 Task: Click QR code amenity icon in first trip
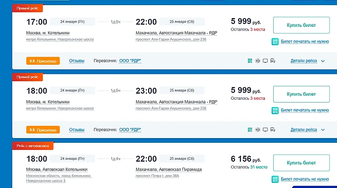(x=250, y=61)
